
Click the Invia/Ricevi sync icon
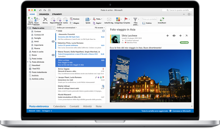[x=162, y=19]
